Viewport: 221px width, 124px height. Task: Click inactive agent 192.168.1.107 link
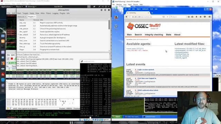tap(137, 50)
